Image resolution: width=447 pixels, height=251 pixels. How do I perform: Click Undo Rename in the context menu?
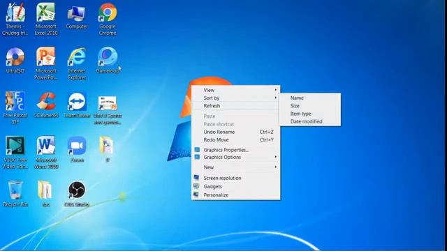236,132
